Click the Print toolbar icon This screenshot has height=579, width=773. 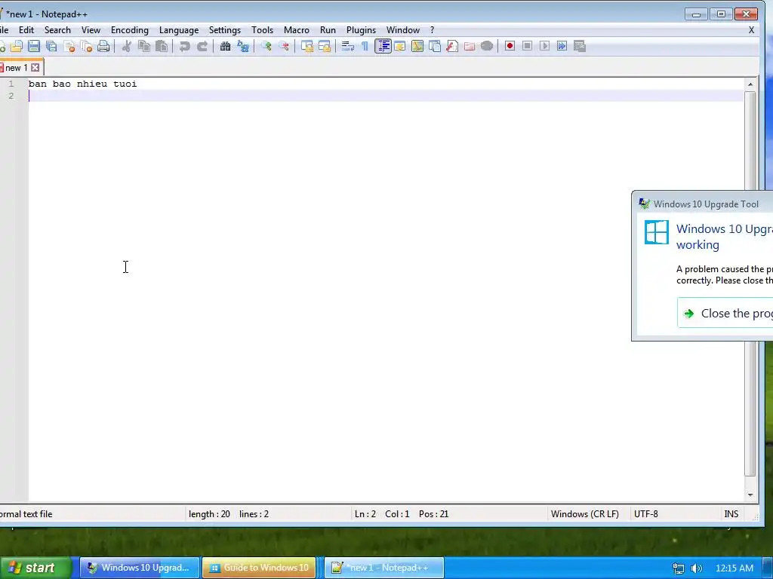103,46
